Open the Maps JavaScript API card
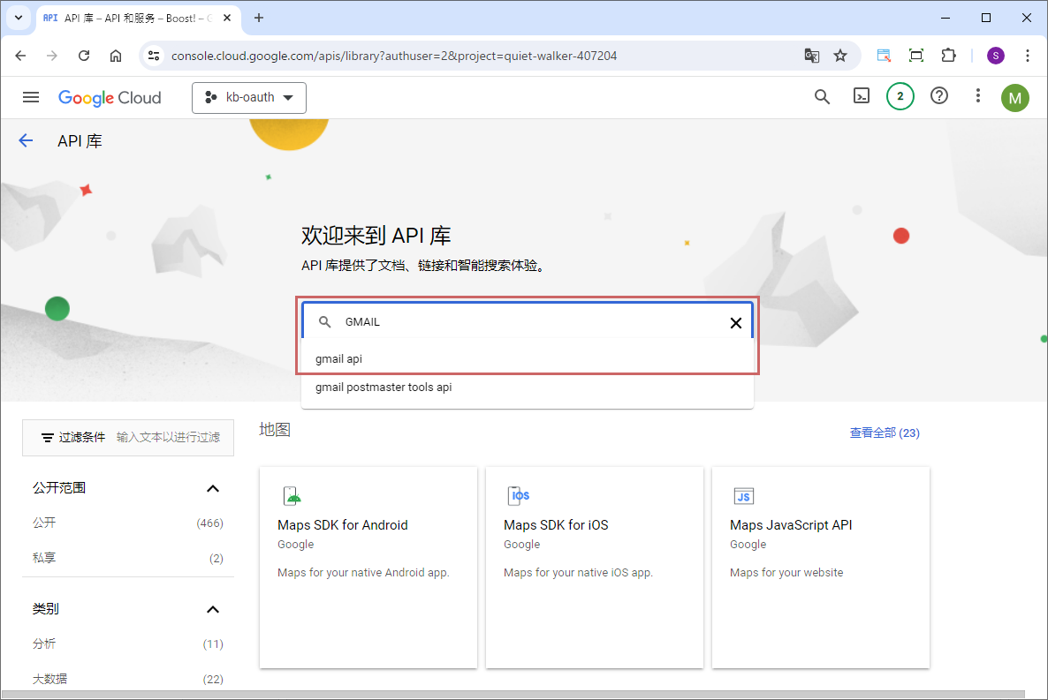Viewport: 1048px width, 700px height. pyautogui.click(x=820, y=567)
